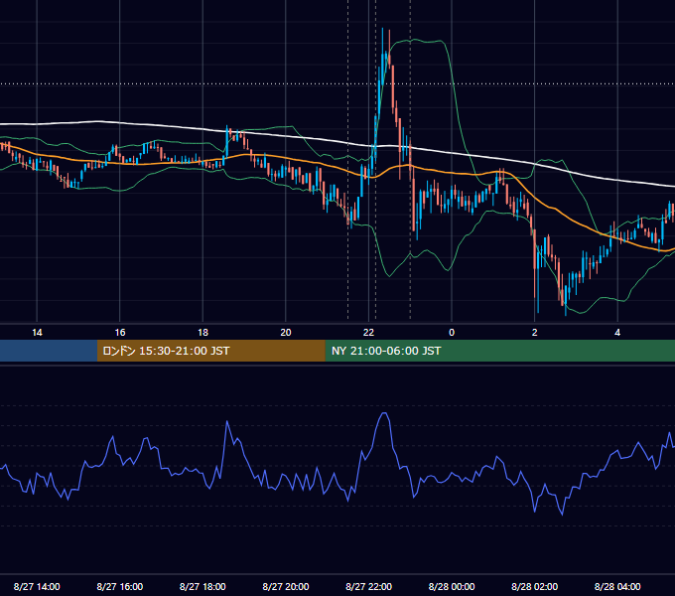Click the oscillator's highest peak near 22:00
The width and height of the screenshot is (675, 596).
(x=384, y=413)
